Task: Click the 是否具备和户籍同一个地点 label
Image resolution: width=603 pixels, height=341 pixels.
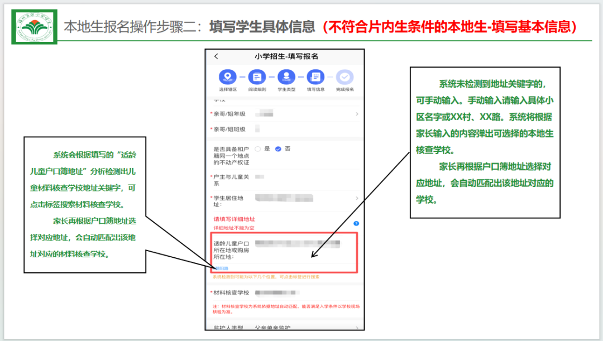Action: point(231,155)
